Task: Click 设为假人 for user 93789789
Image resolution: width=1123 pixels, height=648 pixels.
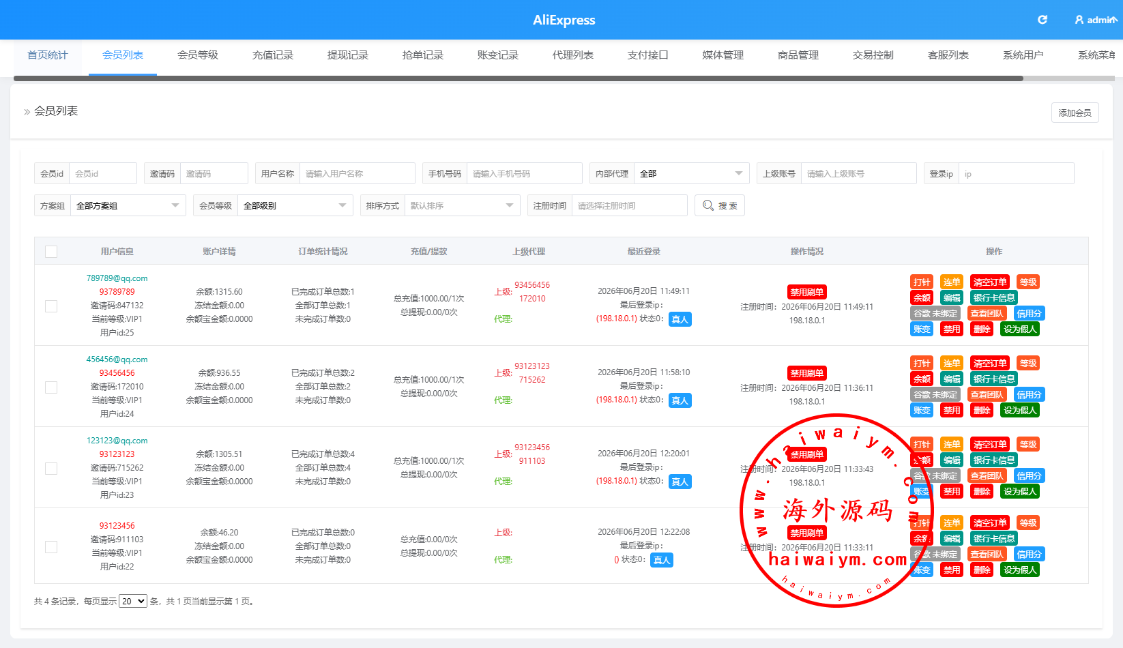Action: 1020,329
